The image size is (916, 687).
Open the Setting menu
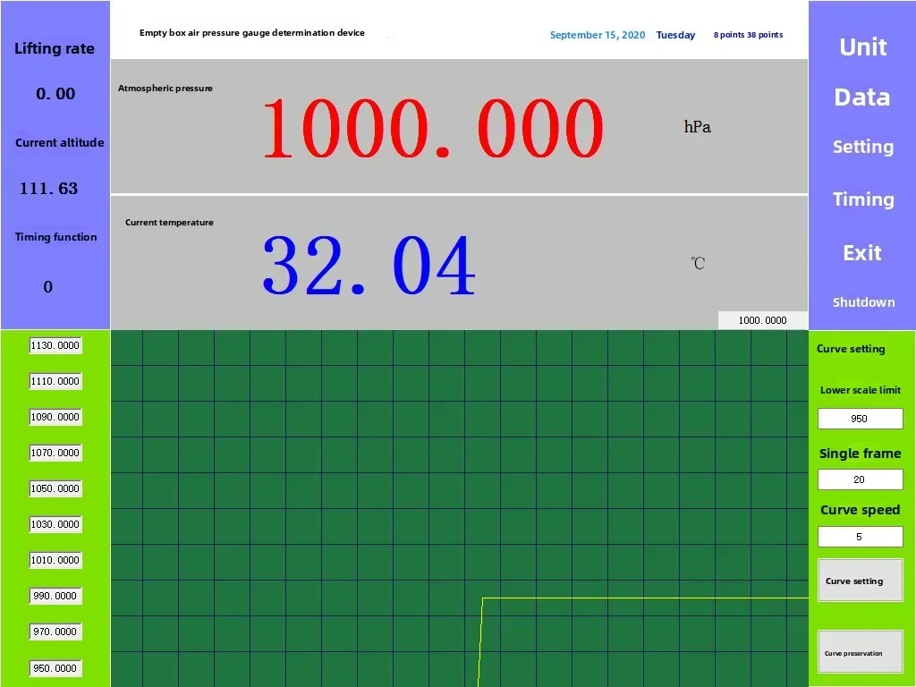coord(863,147)
